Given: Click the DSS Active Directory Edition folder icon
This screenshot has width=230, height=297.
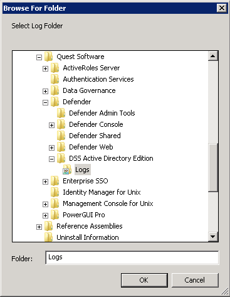Looking at the screenshot, I should (61, 158).
